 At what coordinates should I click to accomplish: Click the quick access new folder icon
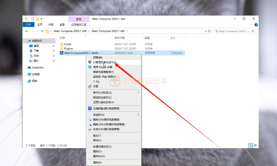pos(38,19)
